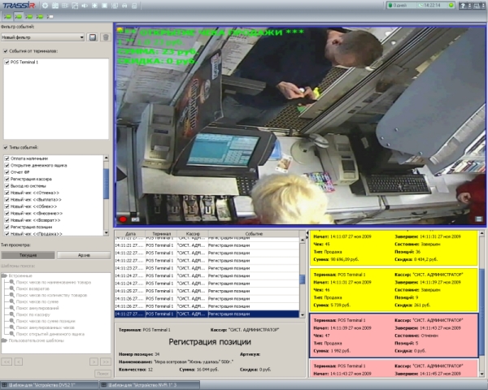Click the "Поиск" search button
This screenshot has width=488, height=390.
(102, 373)
